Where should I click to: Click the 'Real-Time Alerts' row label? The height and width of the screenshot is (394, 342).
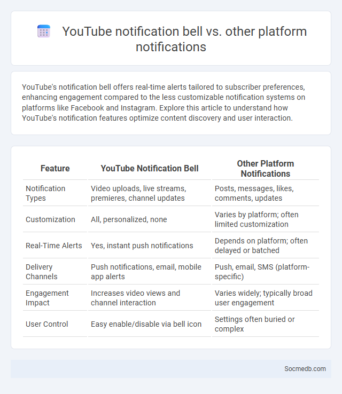point(55,245)
